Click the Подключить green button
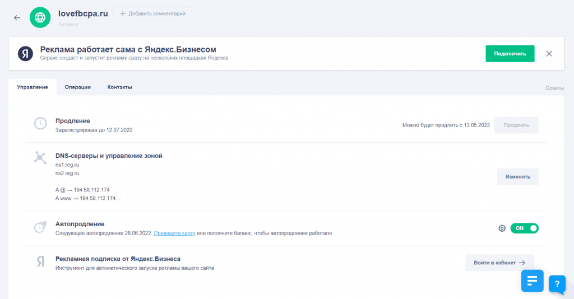Viewport: 574px width, 299px height. tap(510, 54)
